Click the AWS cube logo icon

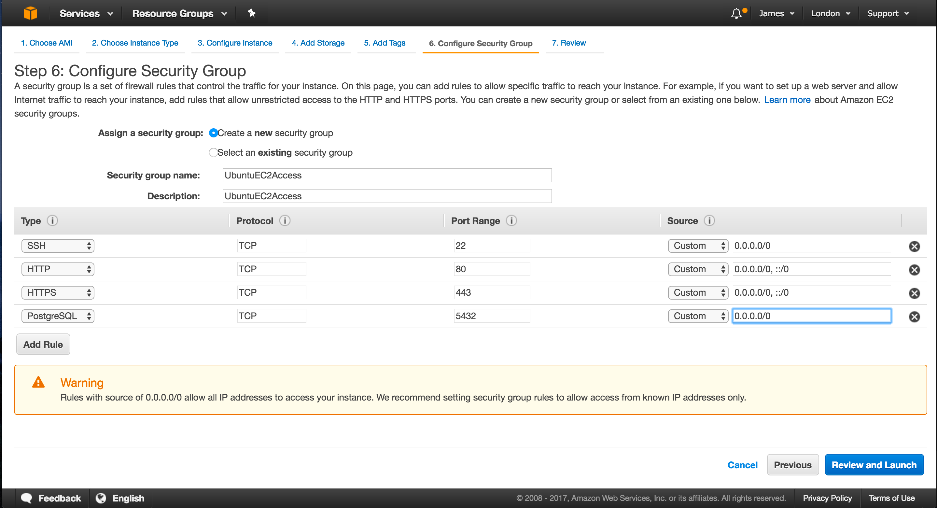31,13
